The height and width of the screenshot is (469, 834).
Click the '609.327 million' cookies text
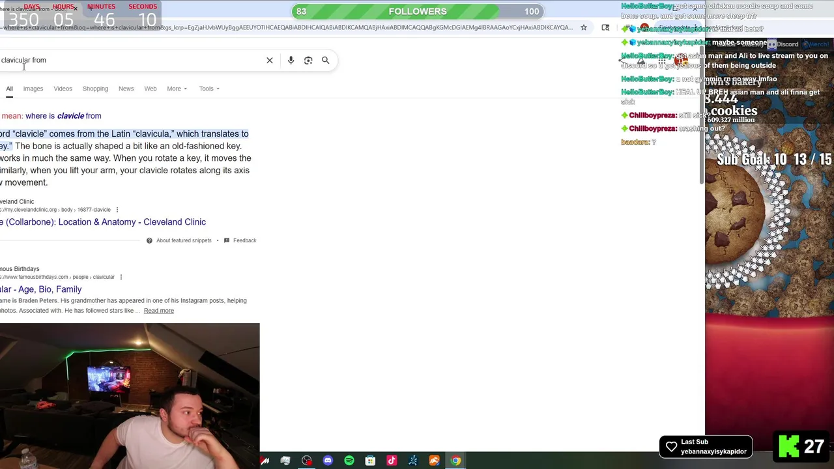pyautogui.click(x=730, y=120)
